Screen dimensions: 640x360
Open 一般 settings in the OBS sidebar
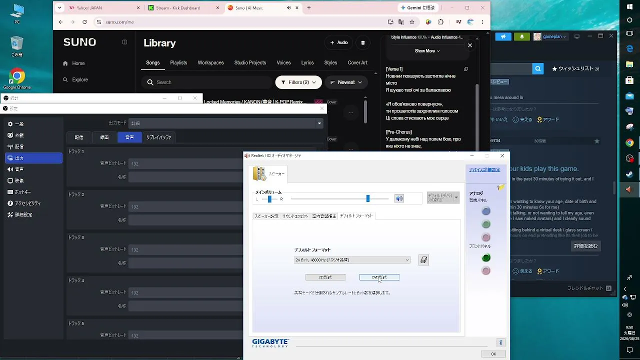click(33, 124)
